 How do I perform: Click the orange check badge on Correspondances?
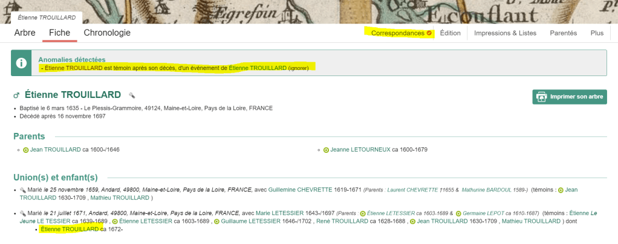(429, 33)
